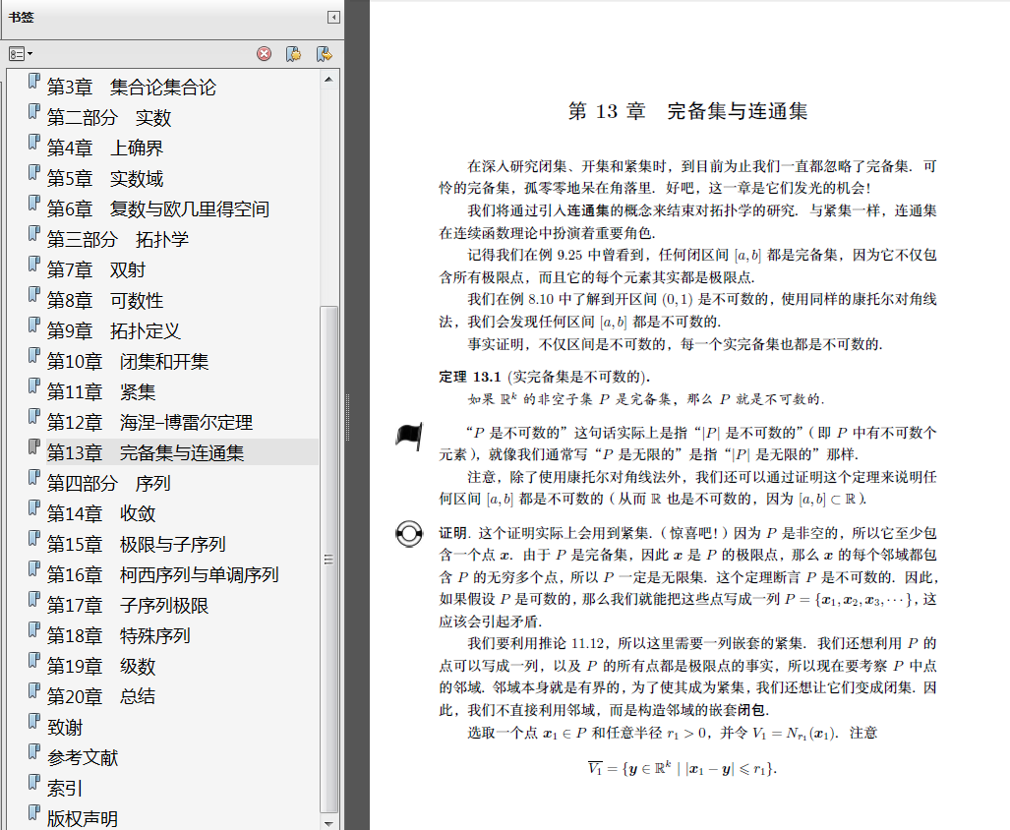Click the panel splitter grip handle
1010x830 pixels.
pos(348,417)
